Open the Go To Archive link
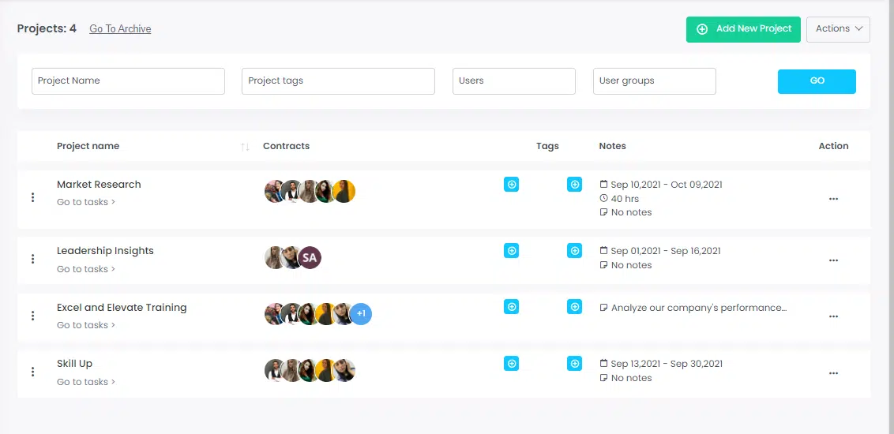 tap(120, 29)
